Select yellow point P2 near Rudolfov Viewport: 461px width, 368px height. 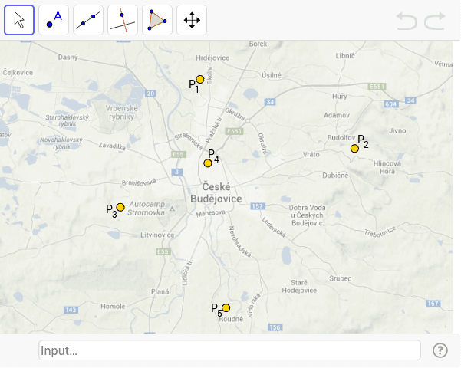click(354, 149)
